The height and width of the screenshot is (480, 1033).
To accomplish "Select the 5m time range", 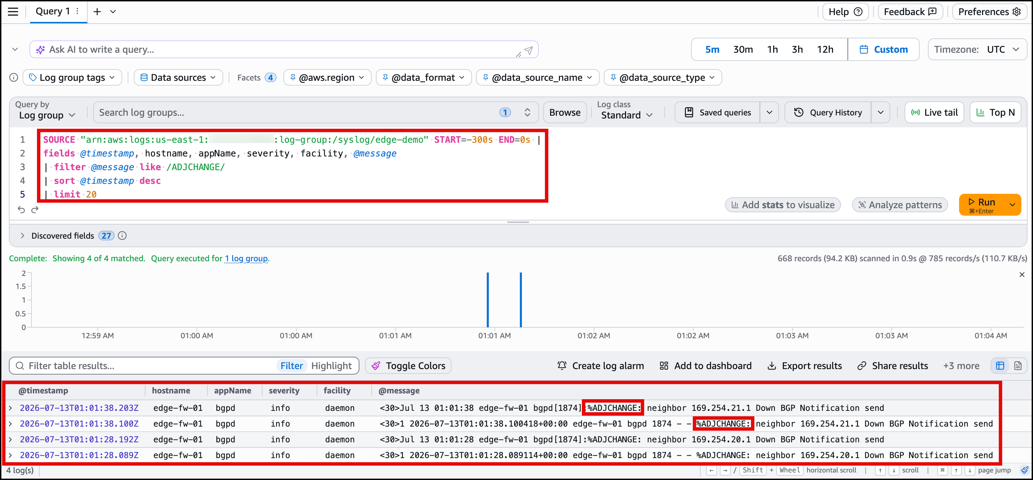I will coord(712,49).
